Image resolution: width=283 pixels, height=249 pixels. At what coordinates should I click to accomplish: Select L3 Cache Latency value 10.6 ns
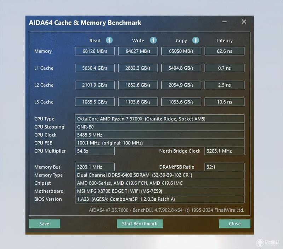[224, 102]
